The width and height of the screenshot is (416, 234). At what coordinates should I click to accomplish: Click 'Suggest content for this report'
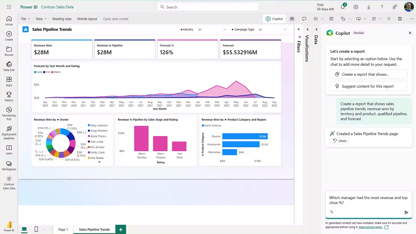click(369, 86)
